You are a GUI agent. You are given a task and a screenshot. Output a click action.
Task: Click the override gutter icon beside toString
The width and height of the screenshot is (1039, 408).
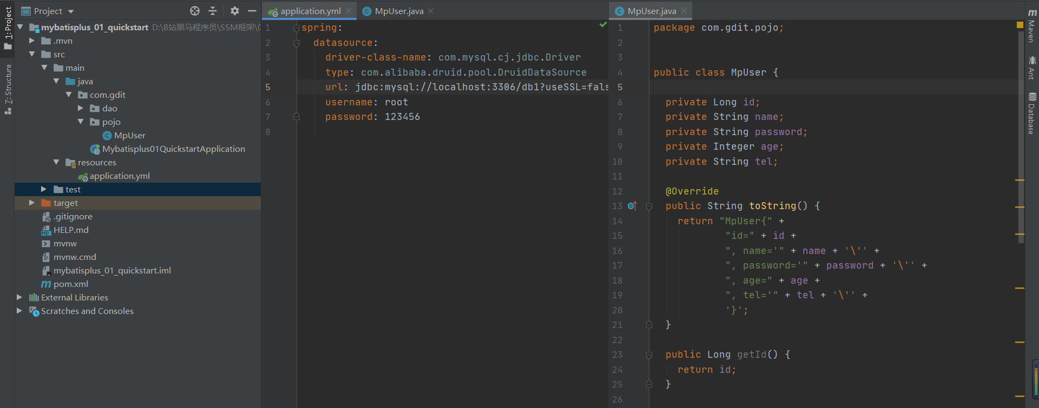pyautogui.click(x=632, y=206)
